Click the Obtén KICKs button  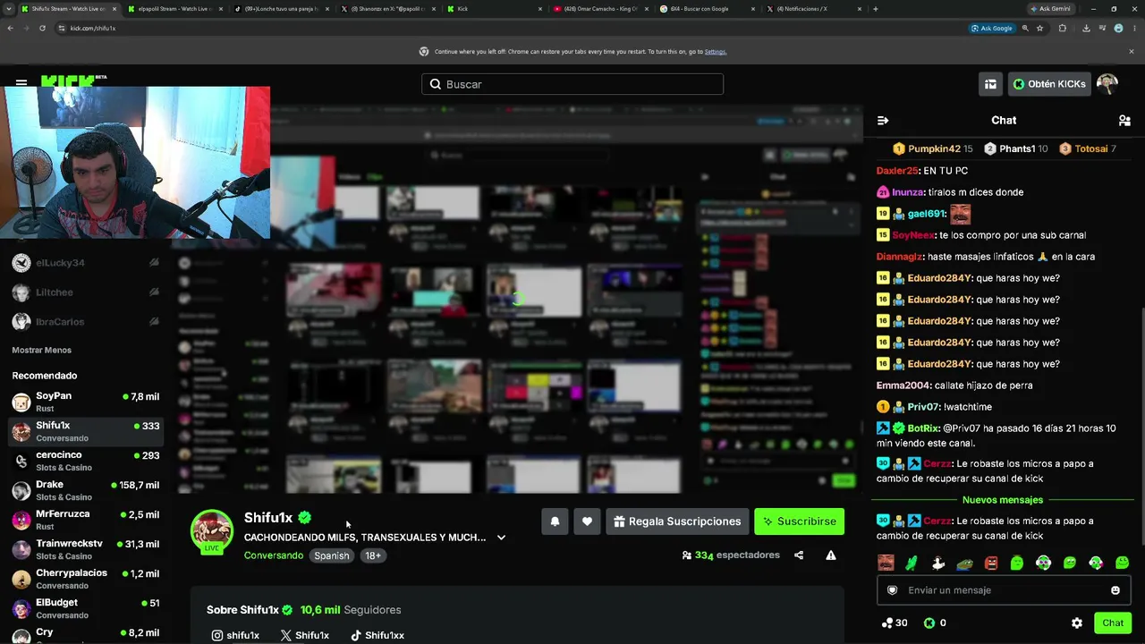point(1049,84)
